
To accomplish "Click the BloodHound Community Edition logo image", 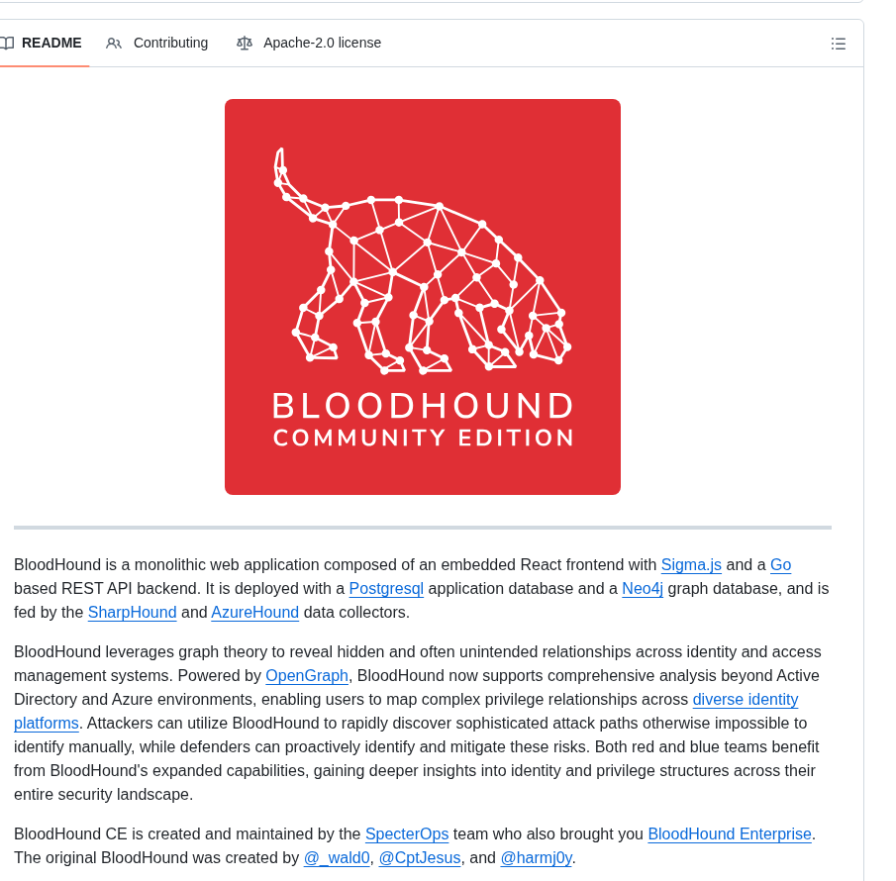I will point(423,297).
